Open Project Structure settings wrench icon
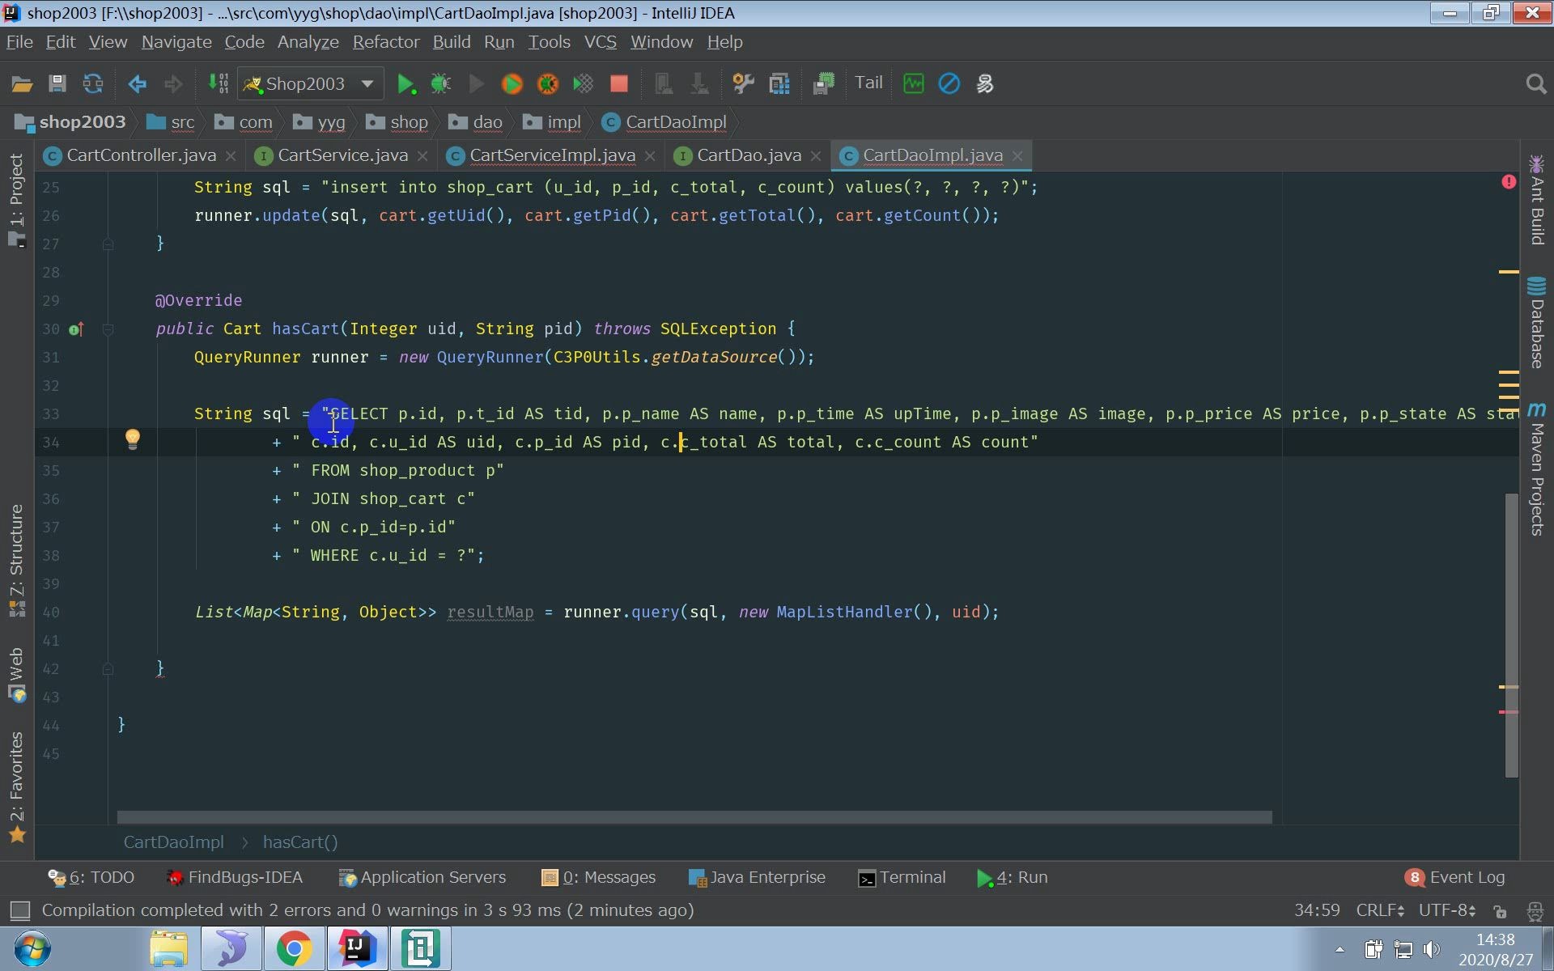The width and height of the screenshot is (1554, 971). pos(742,83)
